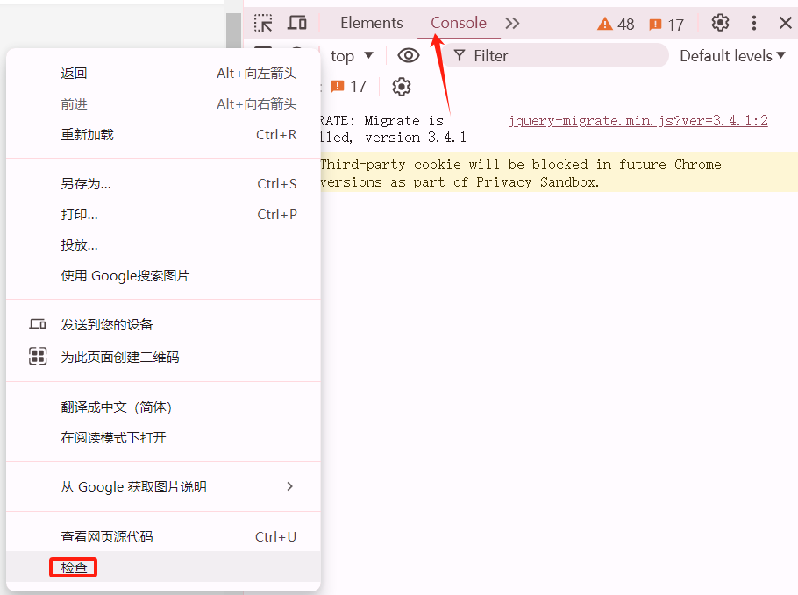Open the jquery-migrate.min.js source link
The height and width of the screenshot is (595, 798).
tap(638, 121)
